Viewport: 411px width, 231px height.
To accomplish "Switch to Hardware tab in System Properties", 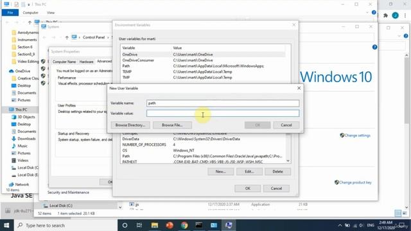I will tap(86, 62).
